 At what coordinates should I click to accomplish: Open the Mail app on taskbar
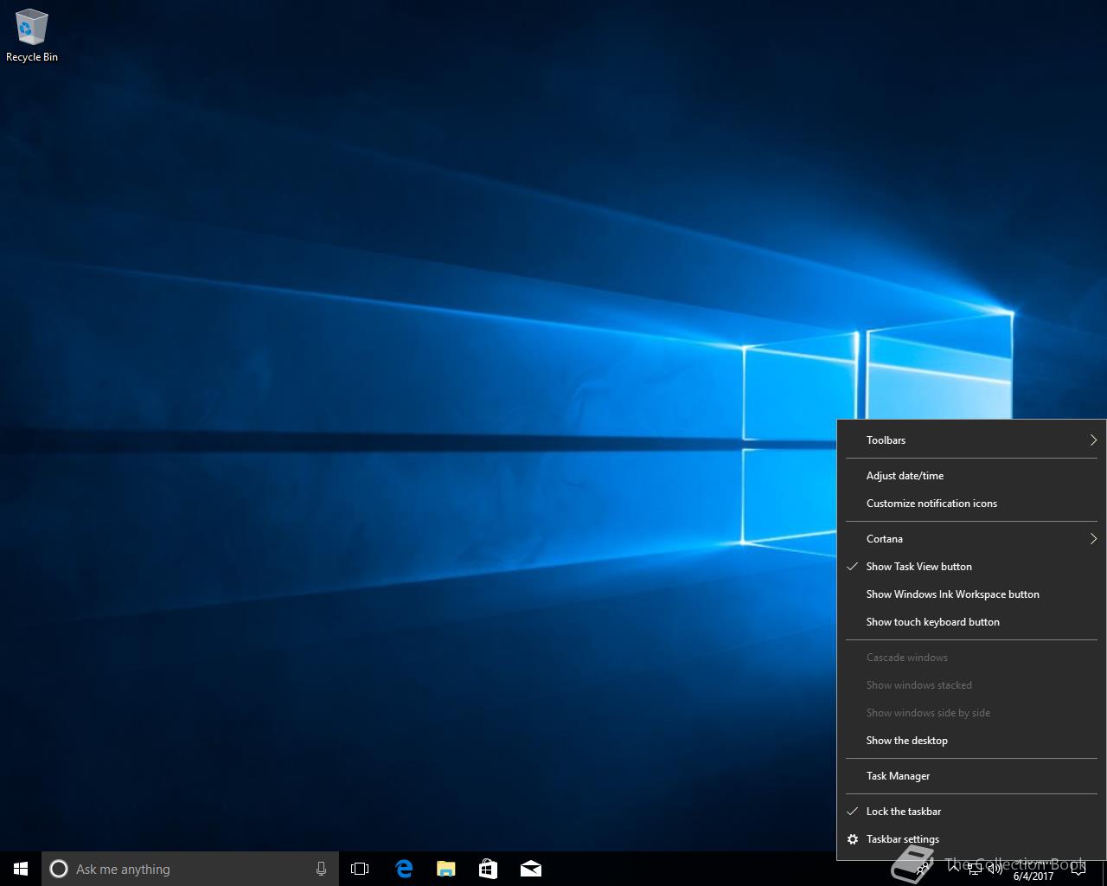pos(531,869)
